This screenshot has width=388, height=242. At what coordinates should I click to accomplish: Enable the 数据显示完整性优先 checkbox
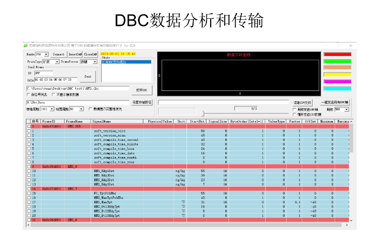tap(91, 109)
